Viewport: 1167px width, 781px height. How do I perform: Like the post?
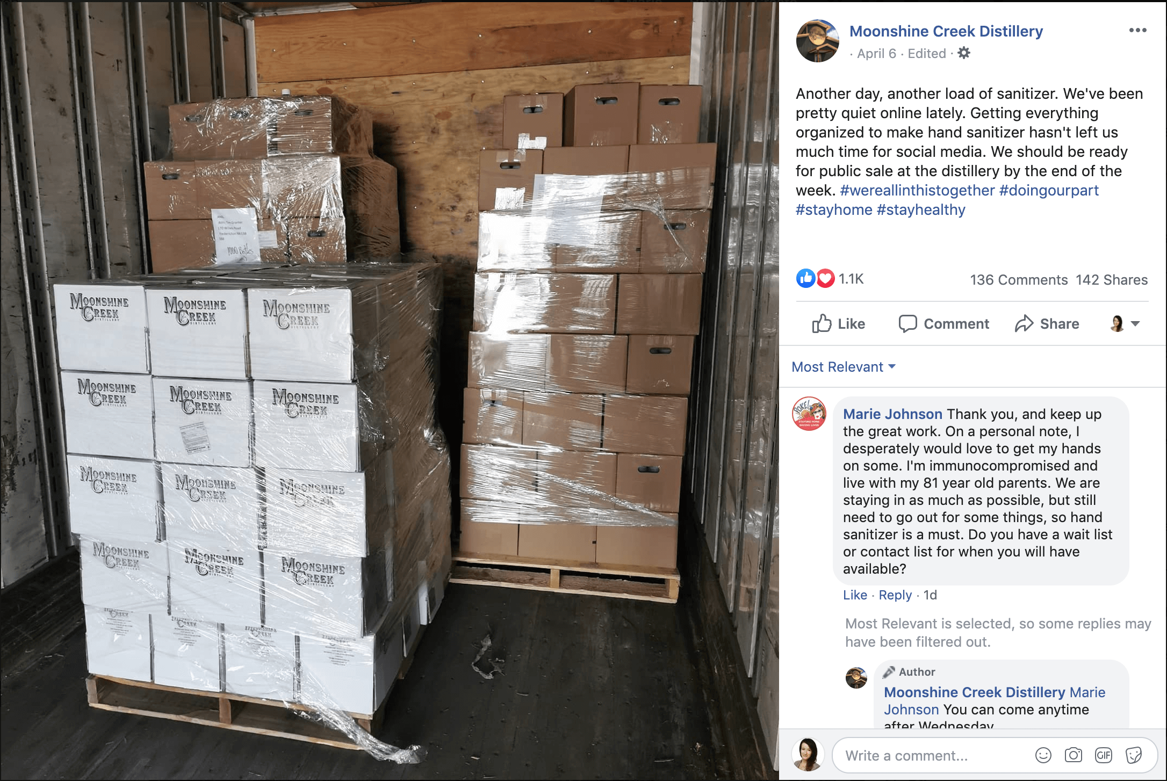click(x=838, y=323)
